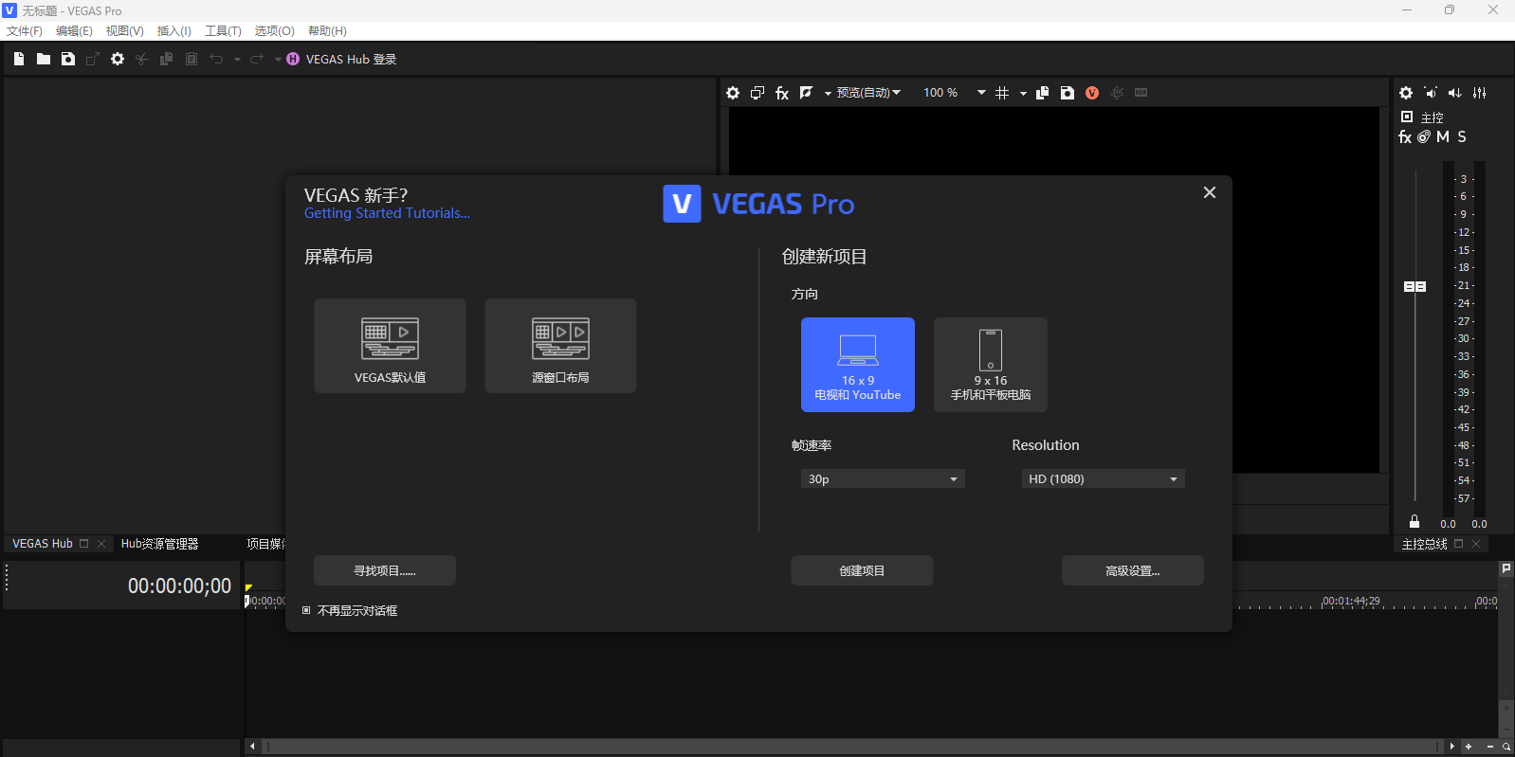Open the 帧速率 30p dropdown
The width and height of the screenshot is (1515, 757).
(883, 479)
